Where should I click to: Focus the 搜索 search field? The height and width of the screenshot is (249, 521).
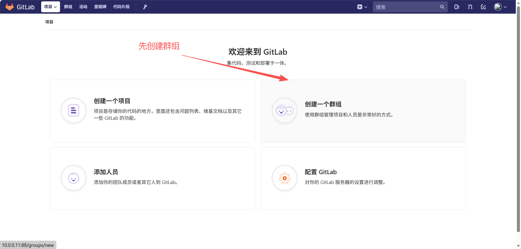pos(410,7)
